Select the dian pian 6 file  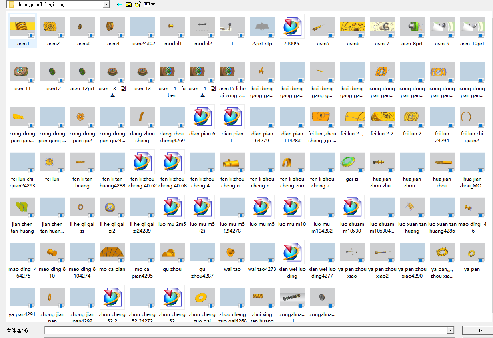(x=202, y=121)
